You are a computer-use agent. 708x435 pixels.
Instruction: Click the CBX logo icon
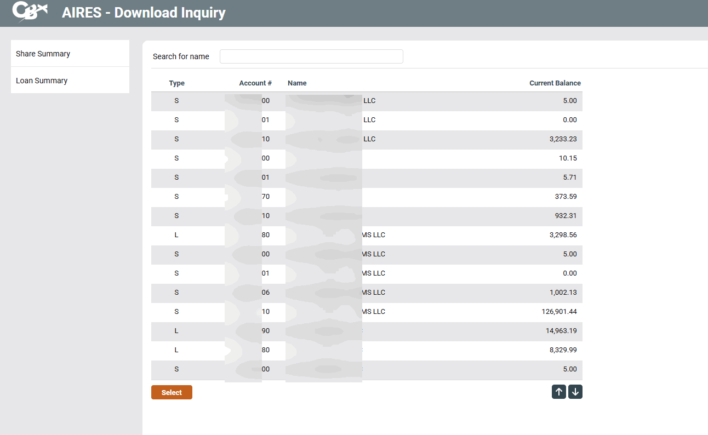(30, 12)
